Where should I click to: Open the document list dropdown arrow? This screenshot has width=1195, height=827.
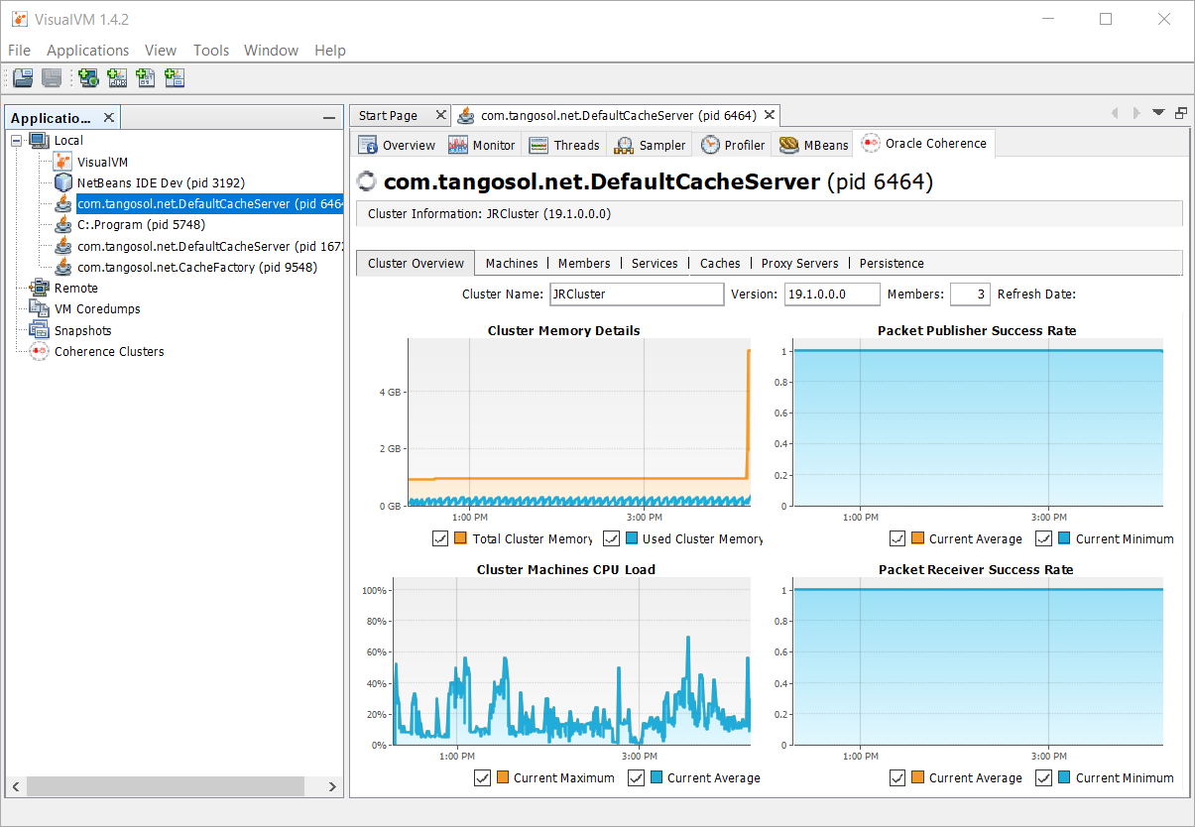pyautogui.click(x=1158, y=113)
